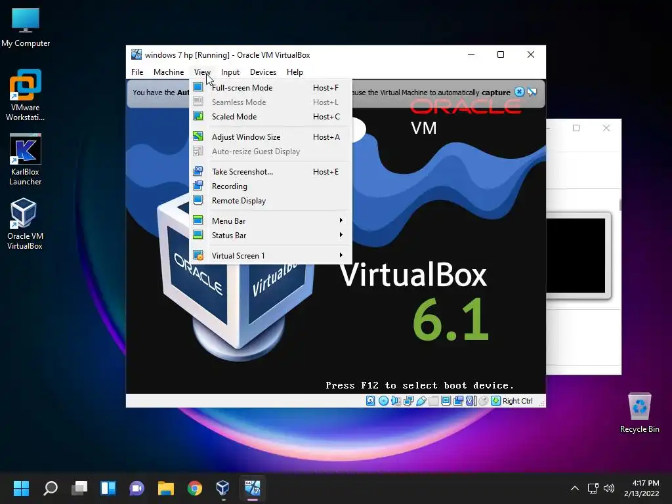Click the recording status bar icon
This screenshot has width=672, height=504.
click(x=458, y=401)
